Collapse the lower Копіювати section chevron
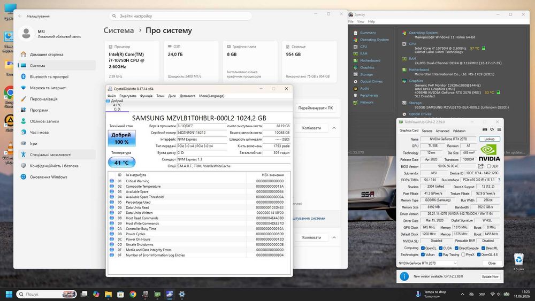 [334, 237]
